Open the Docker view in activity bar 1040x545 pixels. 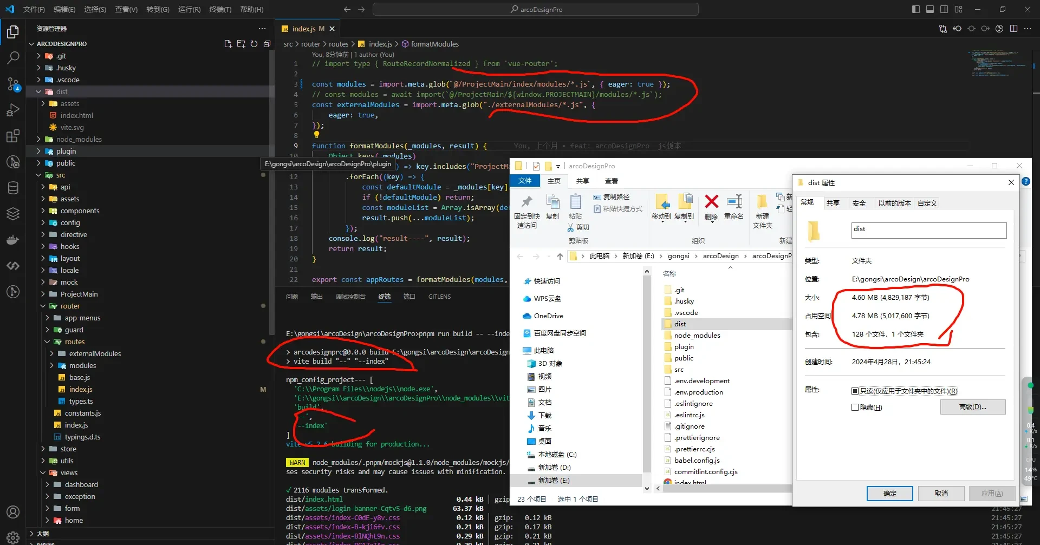coord(13,240)
